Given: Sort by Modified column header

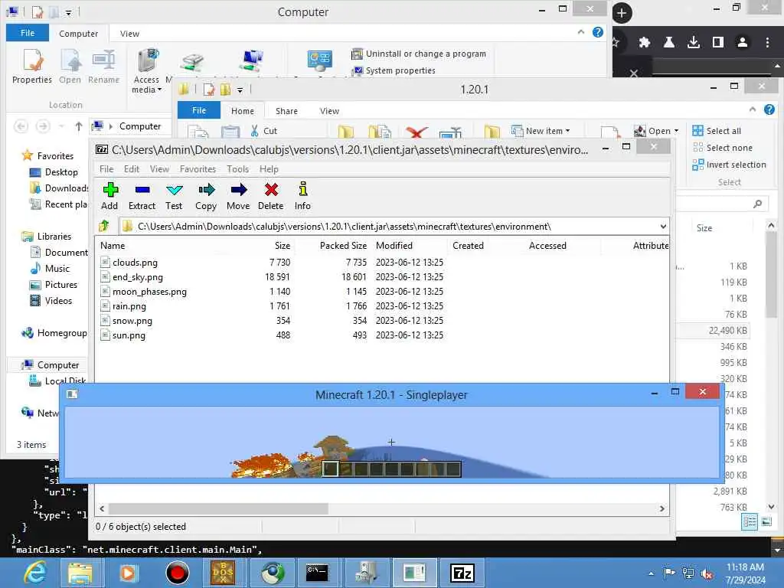Looking at the screenshot, I should pos(394,246).
